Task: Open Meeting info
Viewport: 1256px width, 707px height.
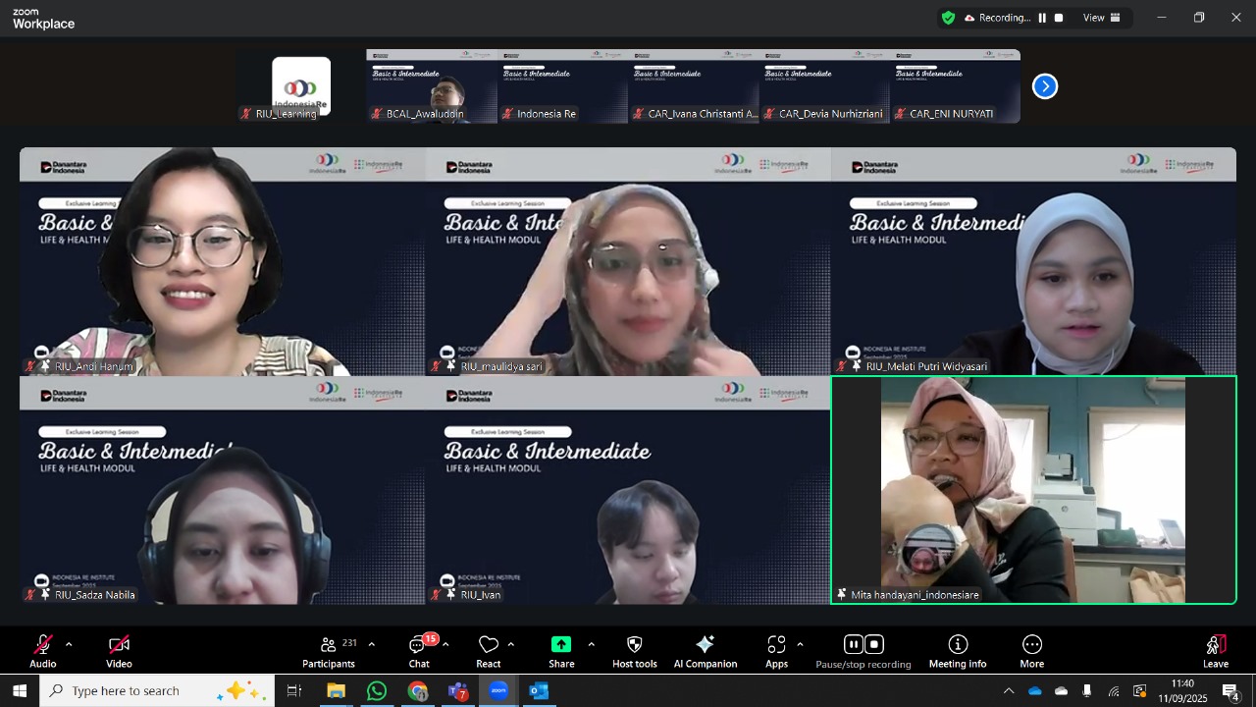Action: 958,651
